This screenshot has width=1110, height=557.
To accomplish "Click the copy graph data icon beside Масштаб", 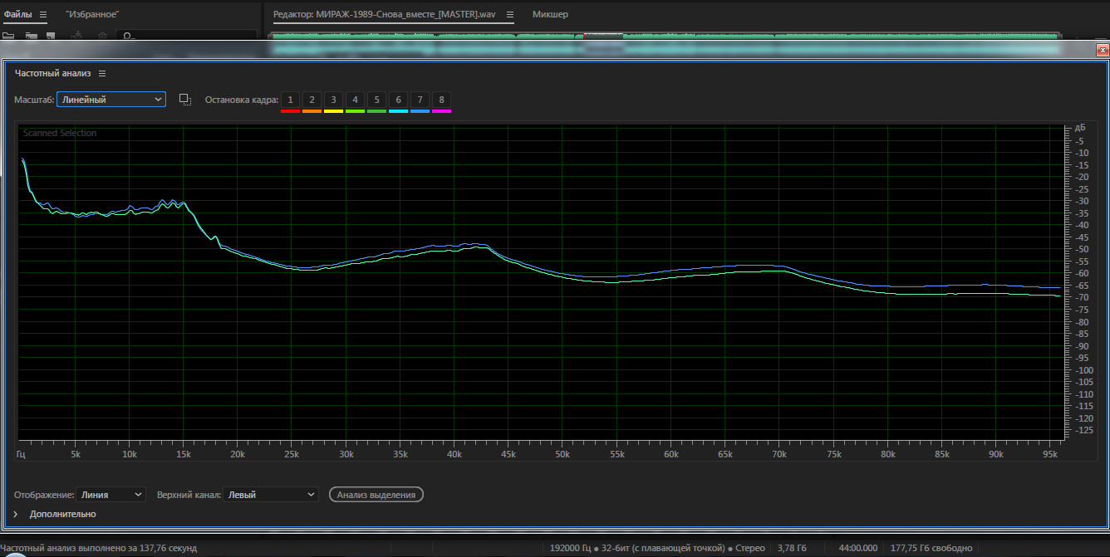I will pyautogui.click(x=184, y=100).
